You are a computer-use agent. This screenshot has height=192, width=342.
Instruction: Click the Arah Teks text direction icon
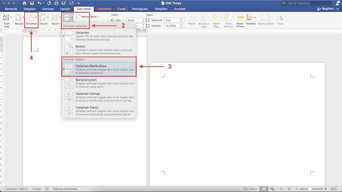(x=6, y=17)
